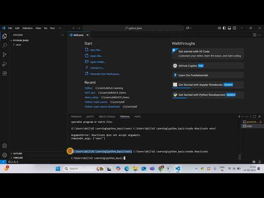
Task: Open Get Started with Python Development walkthrough
Action: 208,95
